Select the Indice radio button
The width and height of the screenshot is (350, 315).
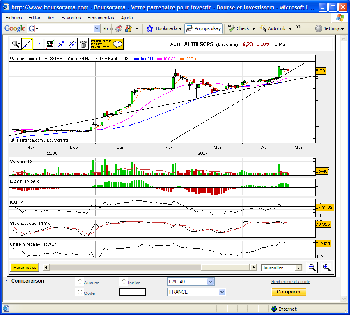[124, 282]
